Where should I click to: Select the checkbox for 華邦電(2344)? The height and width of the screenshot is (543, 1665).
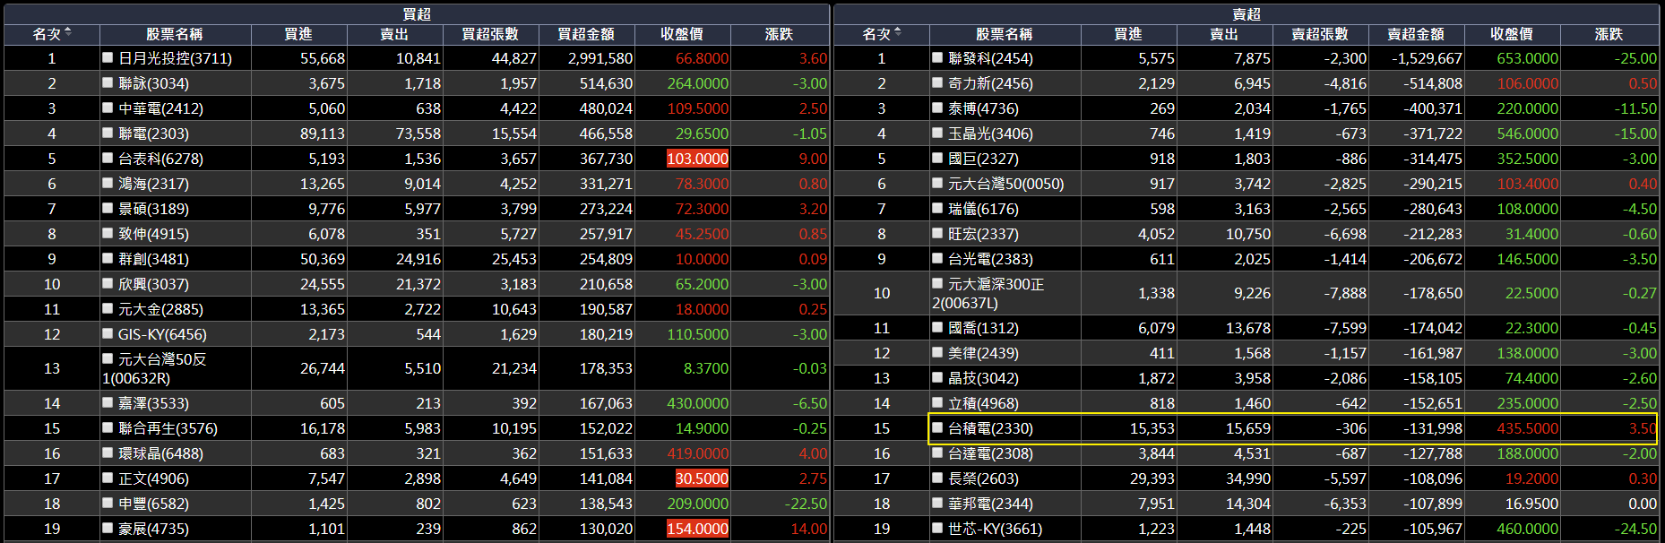click(937, 503)
